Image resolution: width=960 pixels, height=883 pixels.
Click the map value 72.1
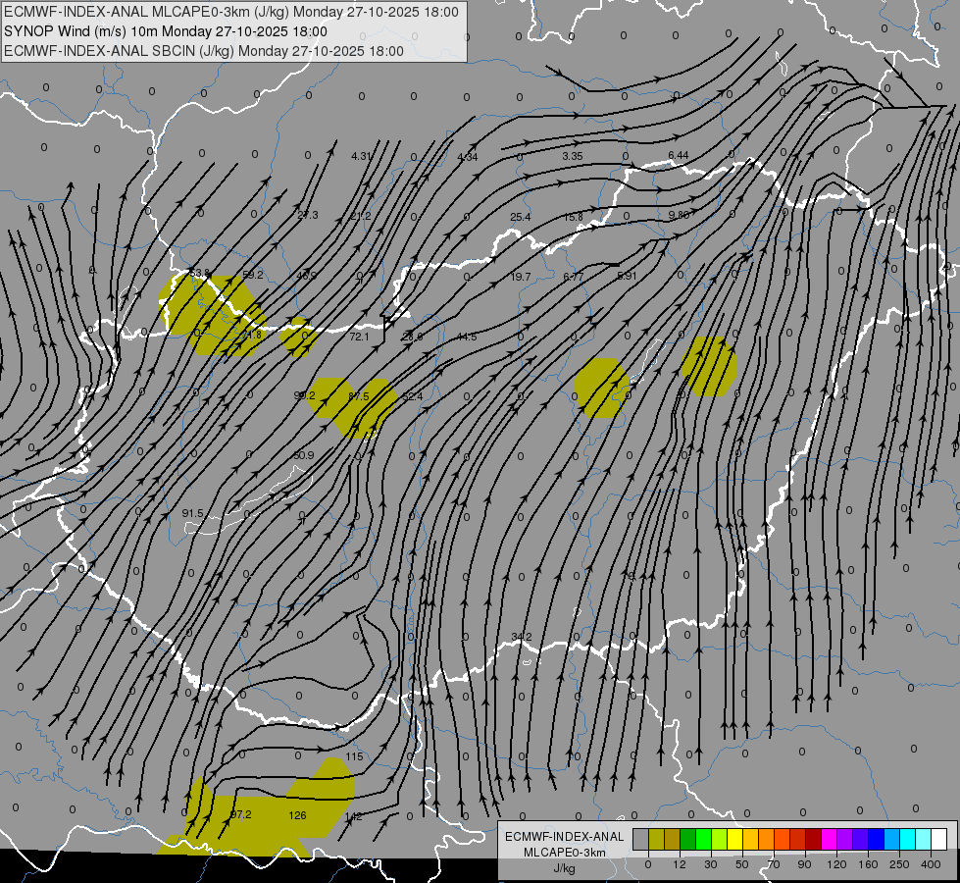click(360, 337)
